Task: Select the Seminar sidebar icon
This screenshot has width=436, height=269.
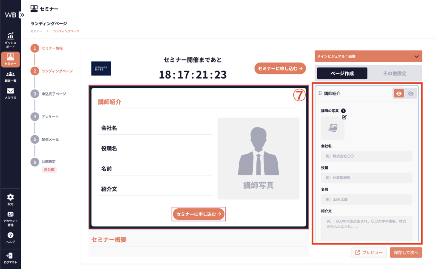Action: coord(11,59)
